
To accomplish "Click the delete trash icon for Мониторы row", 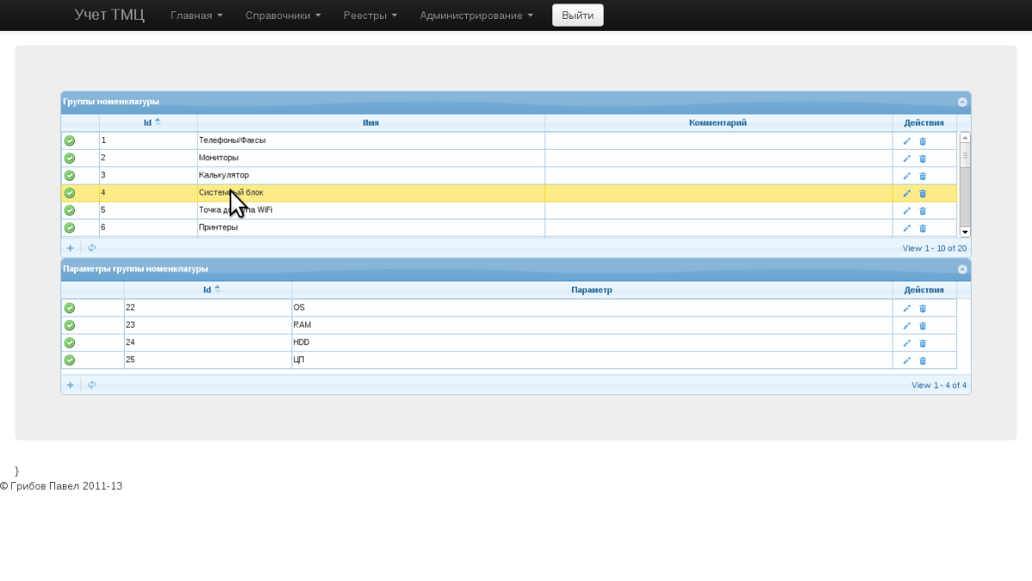I will coord(923,158).
